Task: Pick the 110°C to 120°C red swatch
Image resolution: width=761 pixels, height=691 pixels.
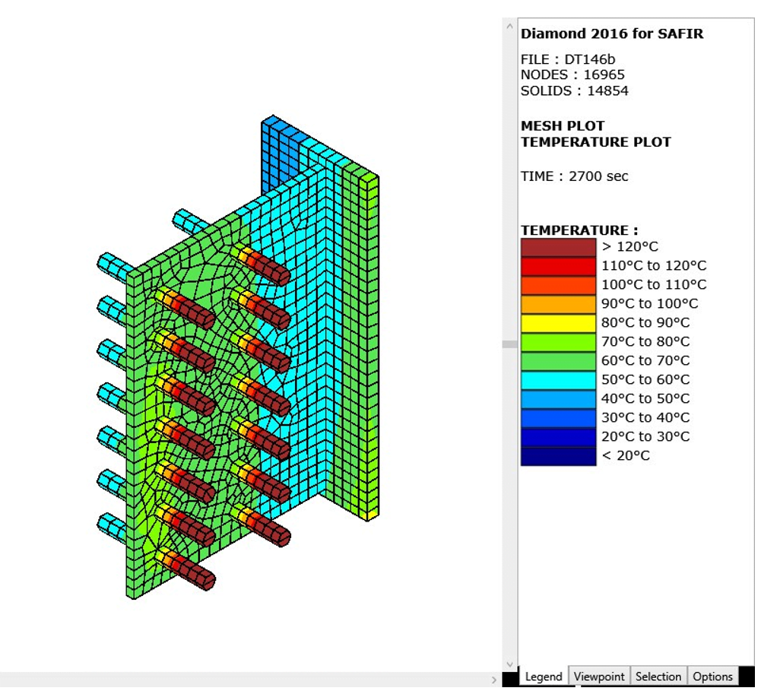Action: (558, 266)
